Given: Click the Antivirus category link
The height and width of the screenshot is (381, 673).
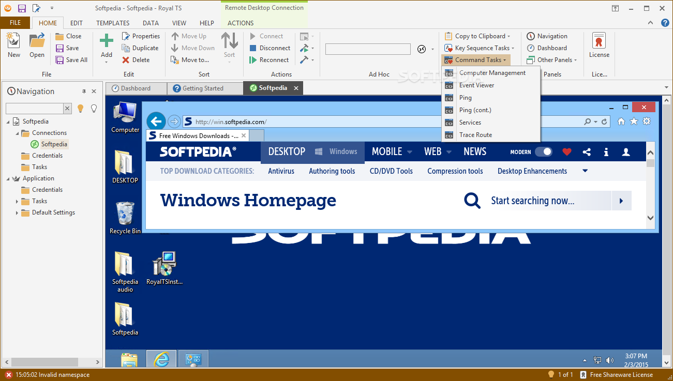Looking at the screenshot, I should pyautogui.click(x=281, y=171).
